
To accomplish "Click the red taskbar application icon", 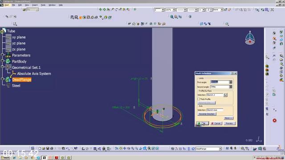I will click(56, 158).
